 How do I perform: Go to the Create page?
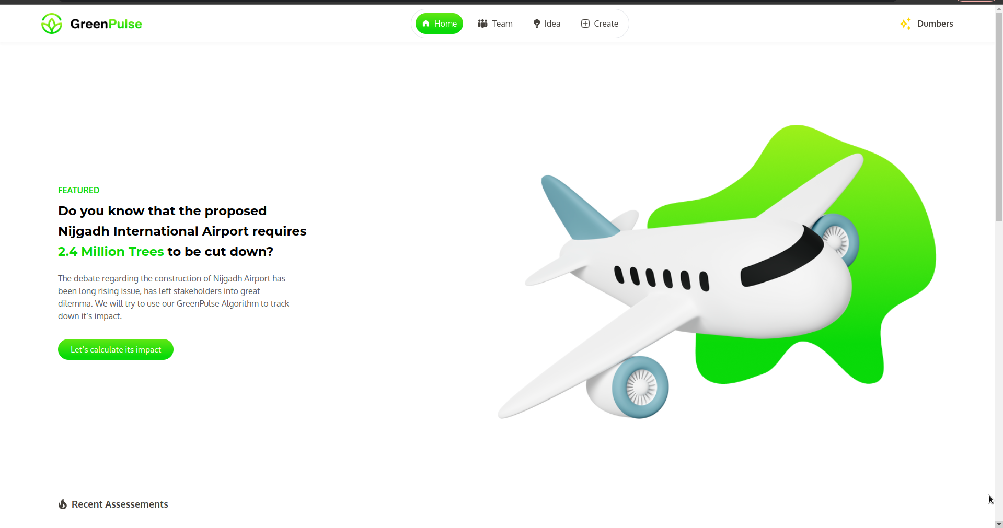pos(600,24)
